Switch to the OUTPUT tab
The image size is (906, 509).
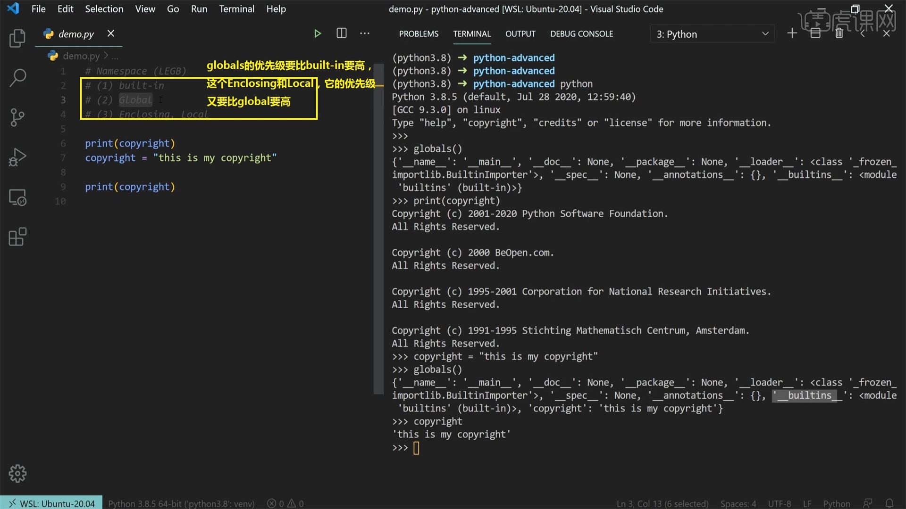click(x=520, y=33)
